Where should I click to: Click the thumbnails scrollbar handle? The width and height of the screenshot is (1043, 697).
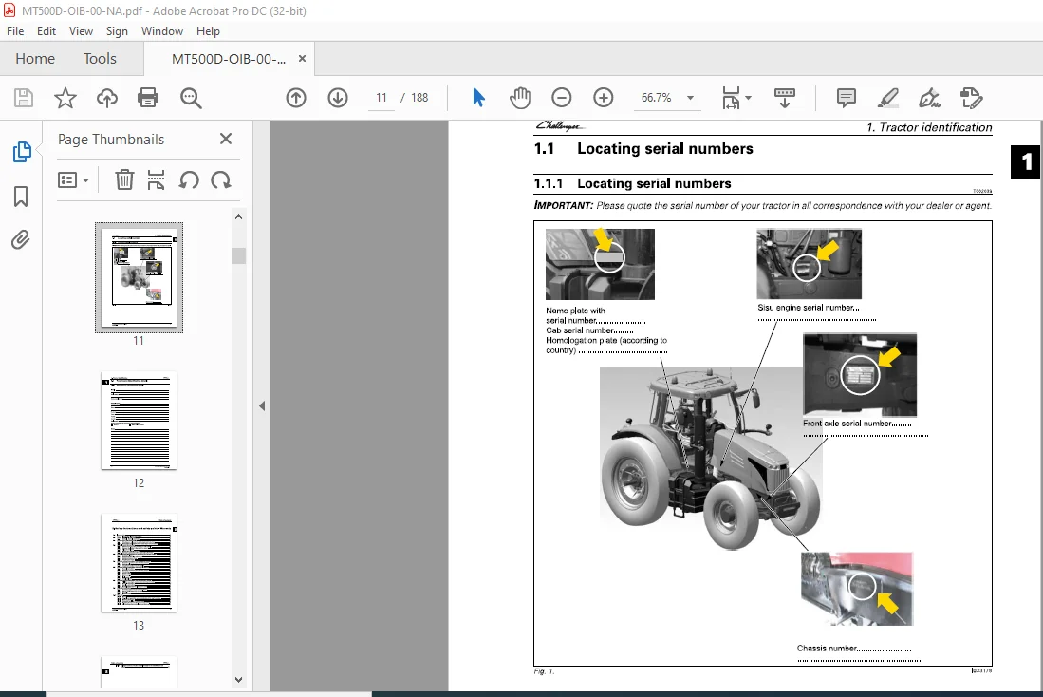(x=239, y=255)
